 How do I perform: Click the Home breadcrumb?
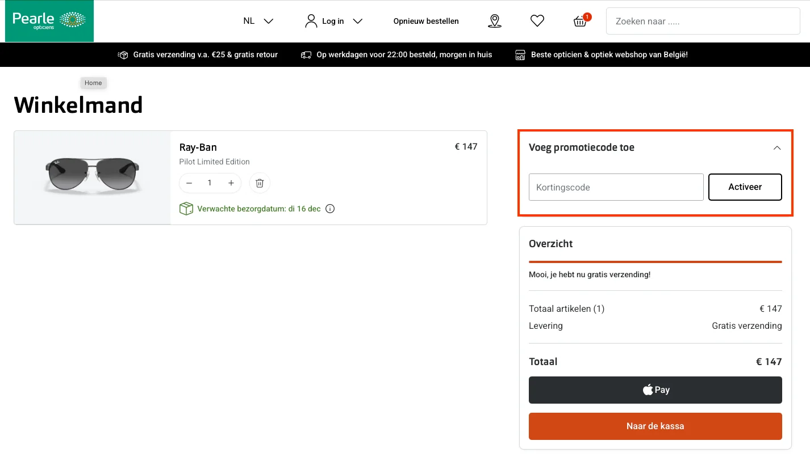tap(93, 83)
